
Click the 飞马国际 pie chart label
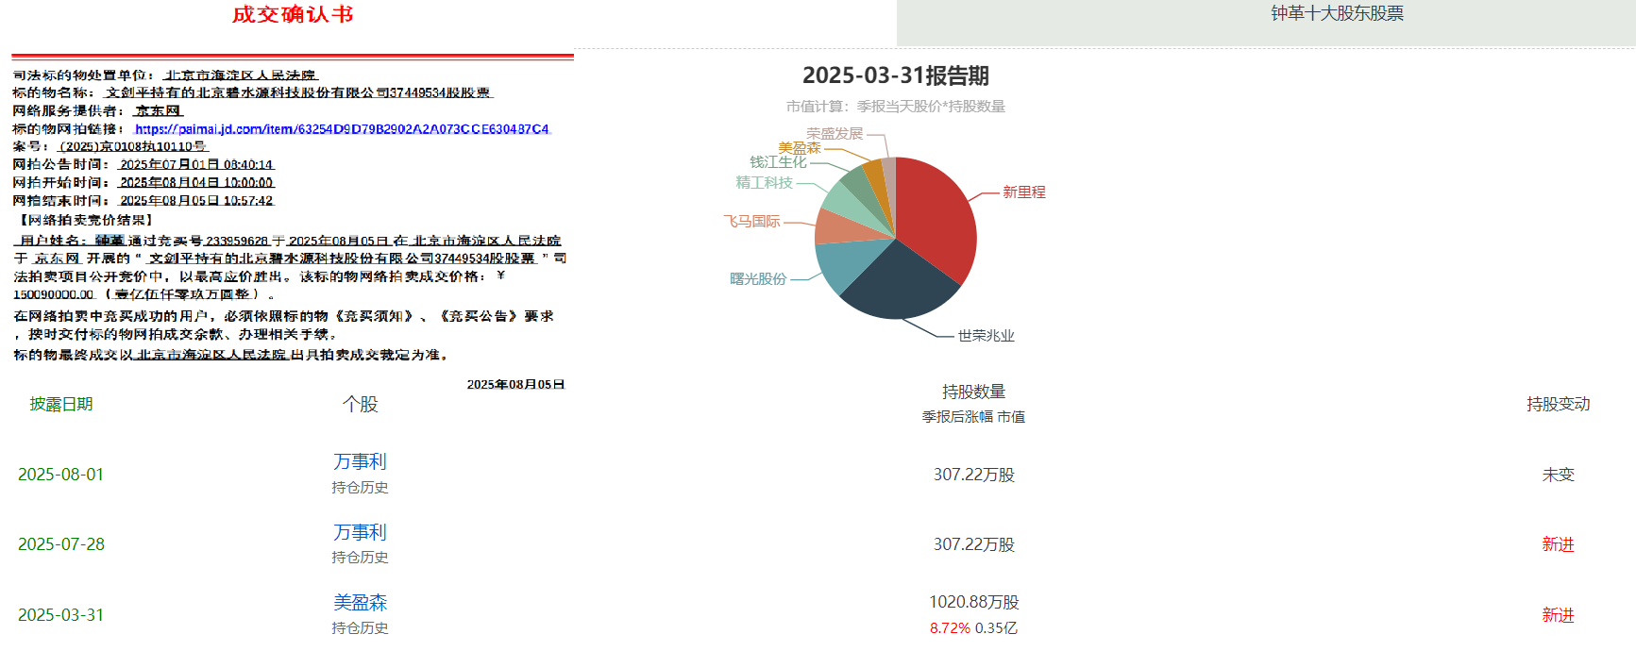click(751, 221)
